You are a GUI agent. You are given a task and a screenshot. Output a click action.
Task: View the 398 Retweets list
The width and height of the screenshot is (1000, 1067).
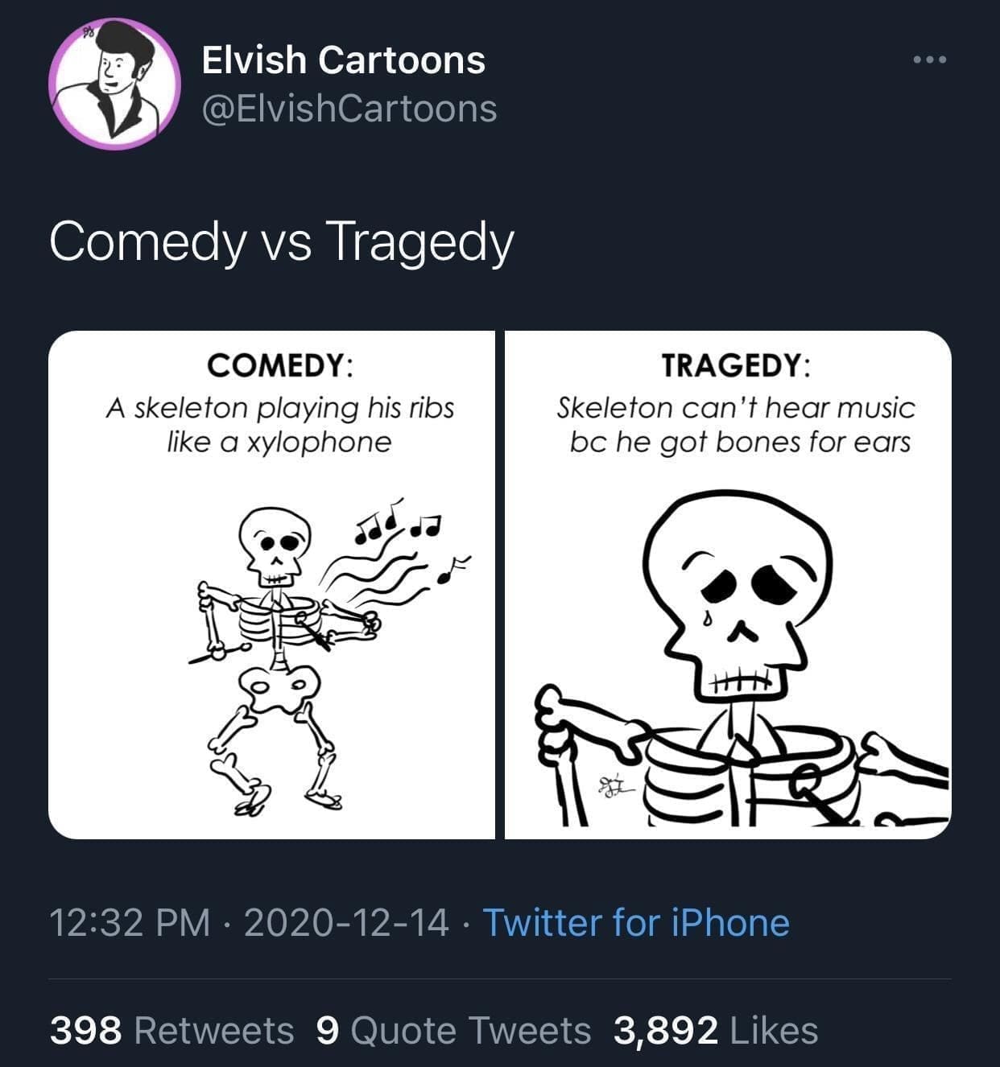171,1030
